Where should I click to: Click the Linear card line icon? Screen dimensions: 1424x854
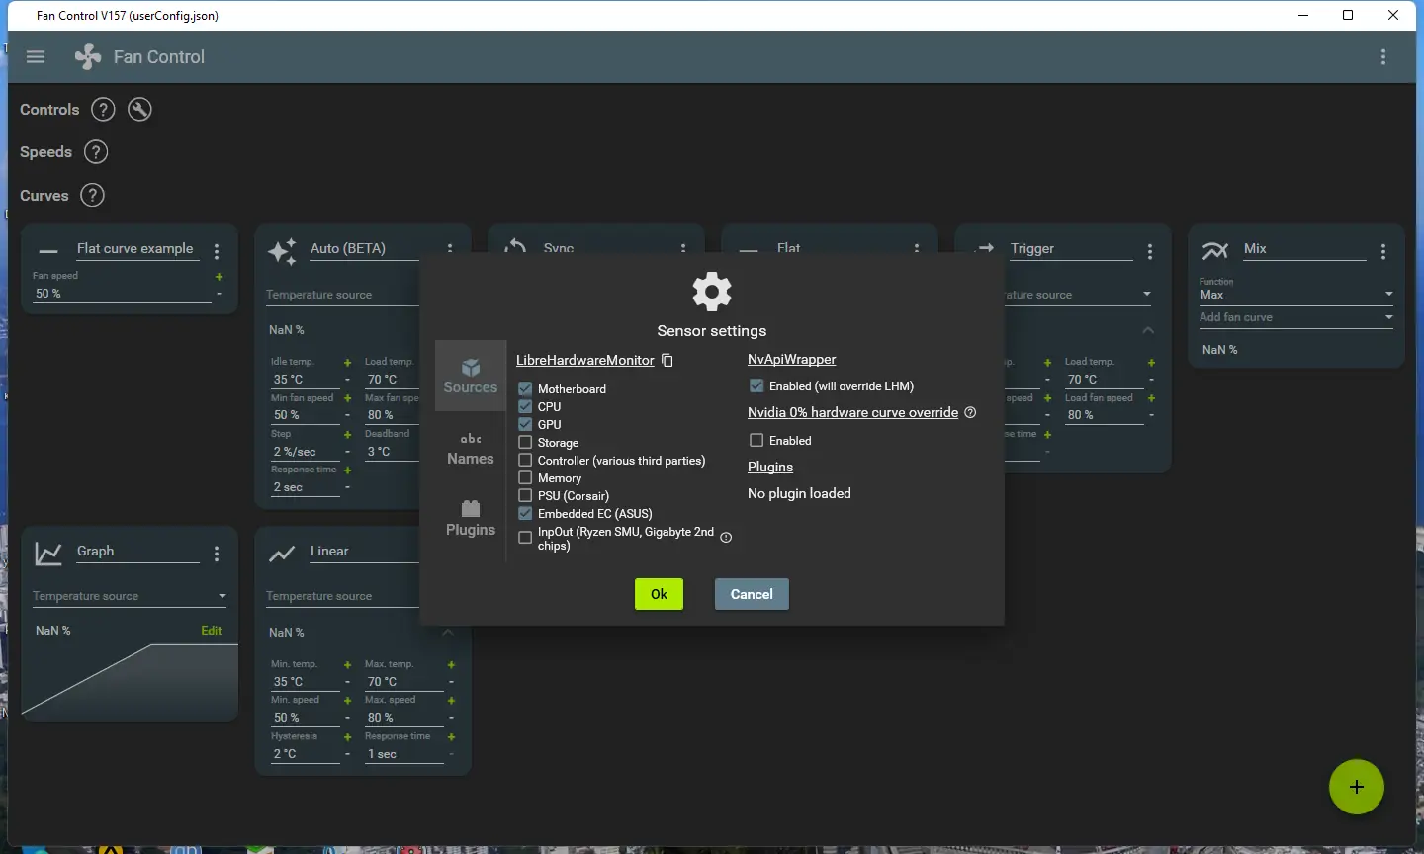coord(282,554)
